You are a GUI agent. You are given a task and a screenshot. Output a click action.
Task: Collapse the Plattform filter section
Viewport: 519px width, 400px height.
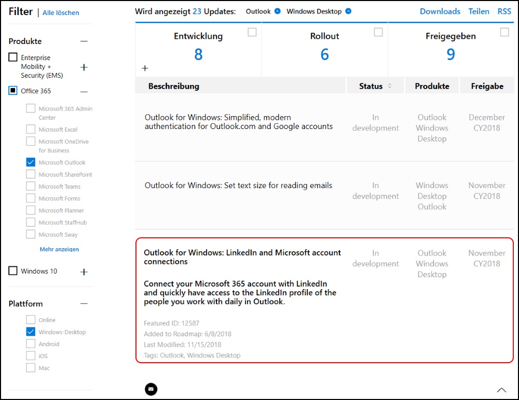tap(84, 304)
